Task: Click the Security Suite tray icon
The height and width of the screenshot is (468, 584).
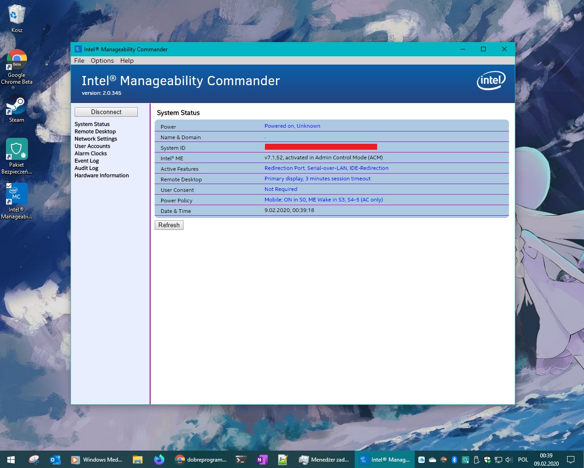Action: click(x=465, y=459)
